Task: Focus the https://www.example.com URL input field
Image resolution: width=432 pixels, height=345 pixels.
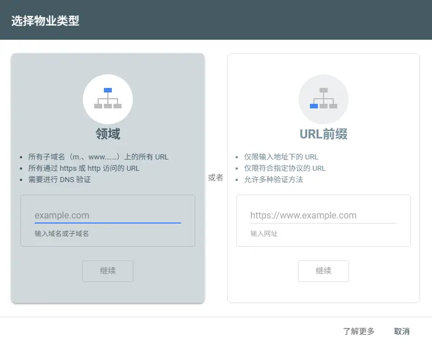Action: (323, 216)
